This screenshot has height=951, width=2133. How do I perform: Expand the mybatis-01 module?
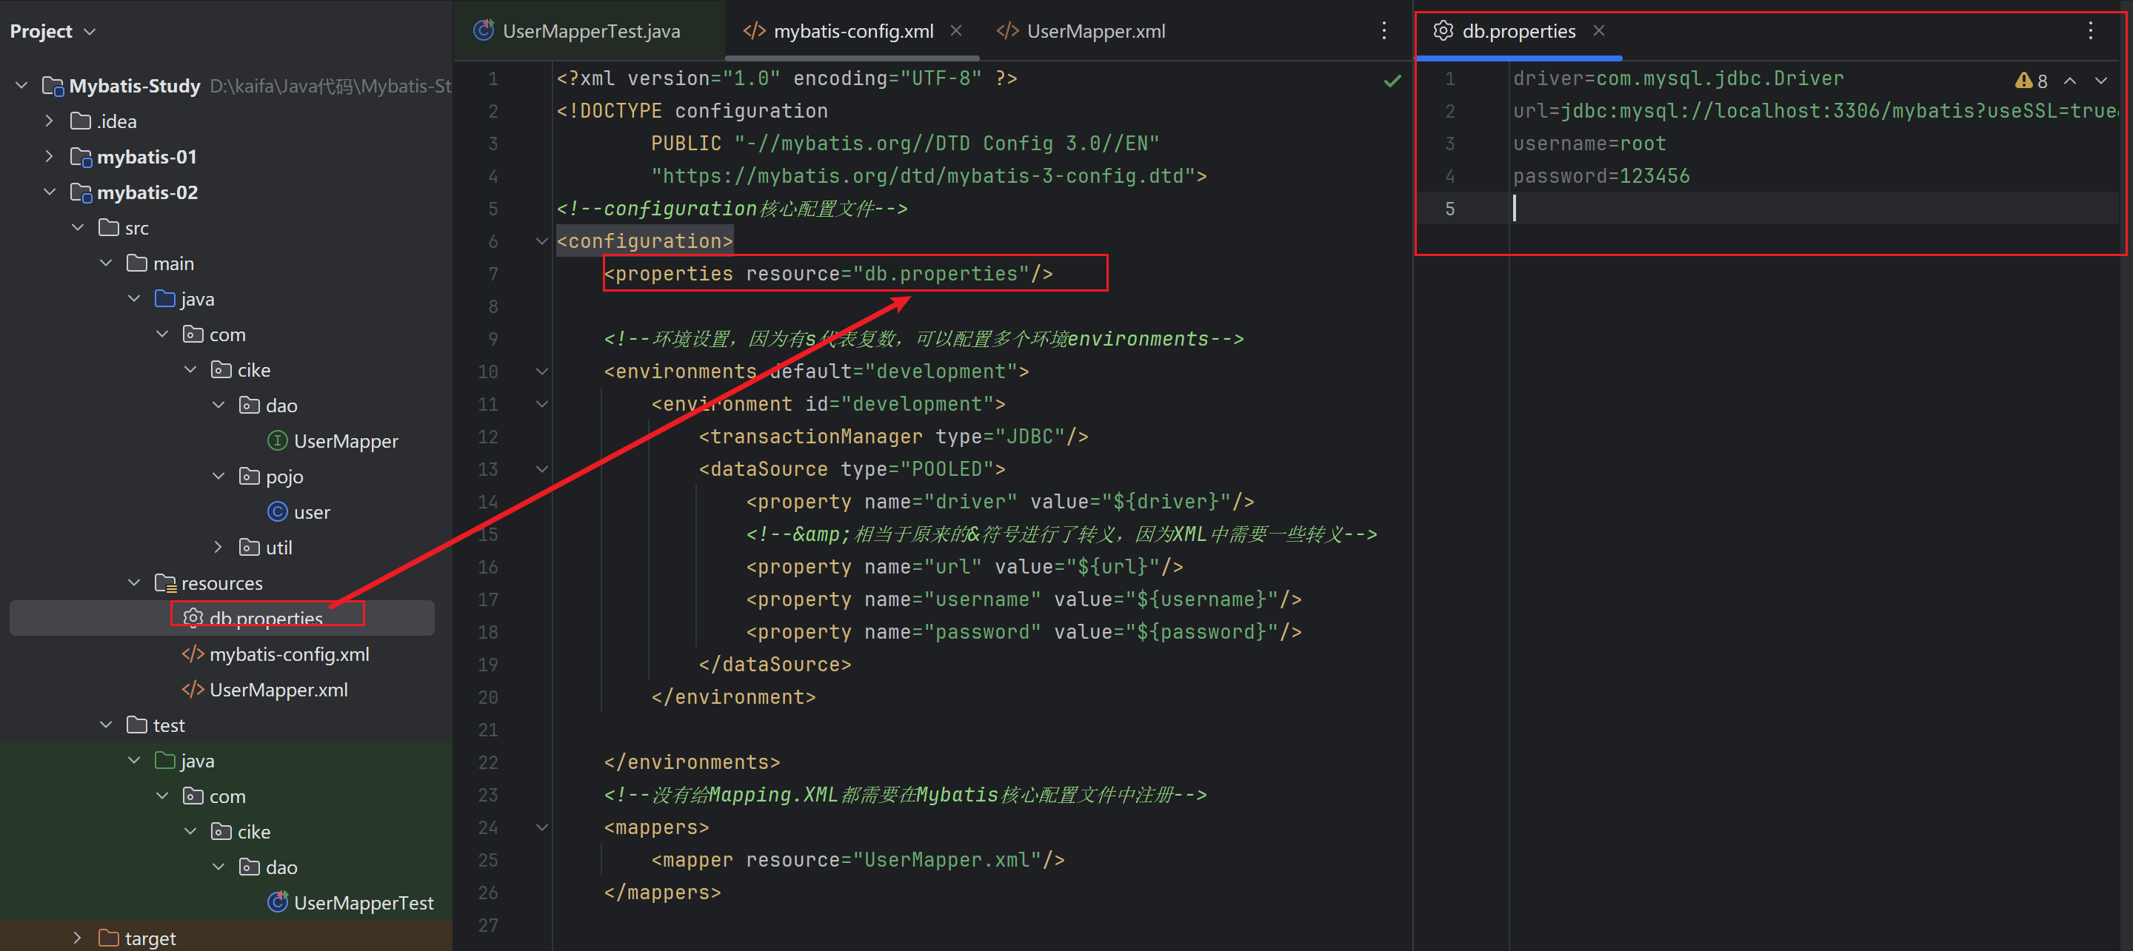click(x=50, y=156)
